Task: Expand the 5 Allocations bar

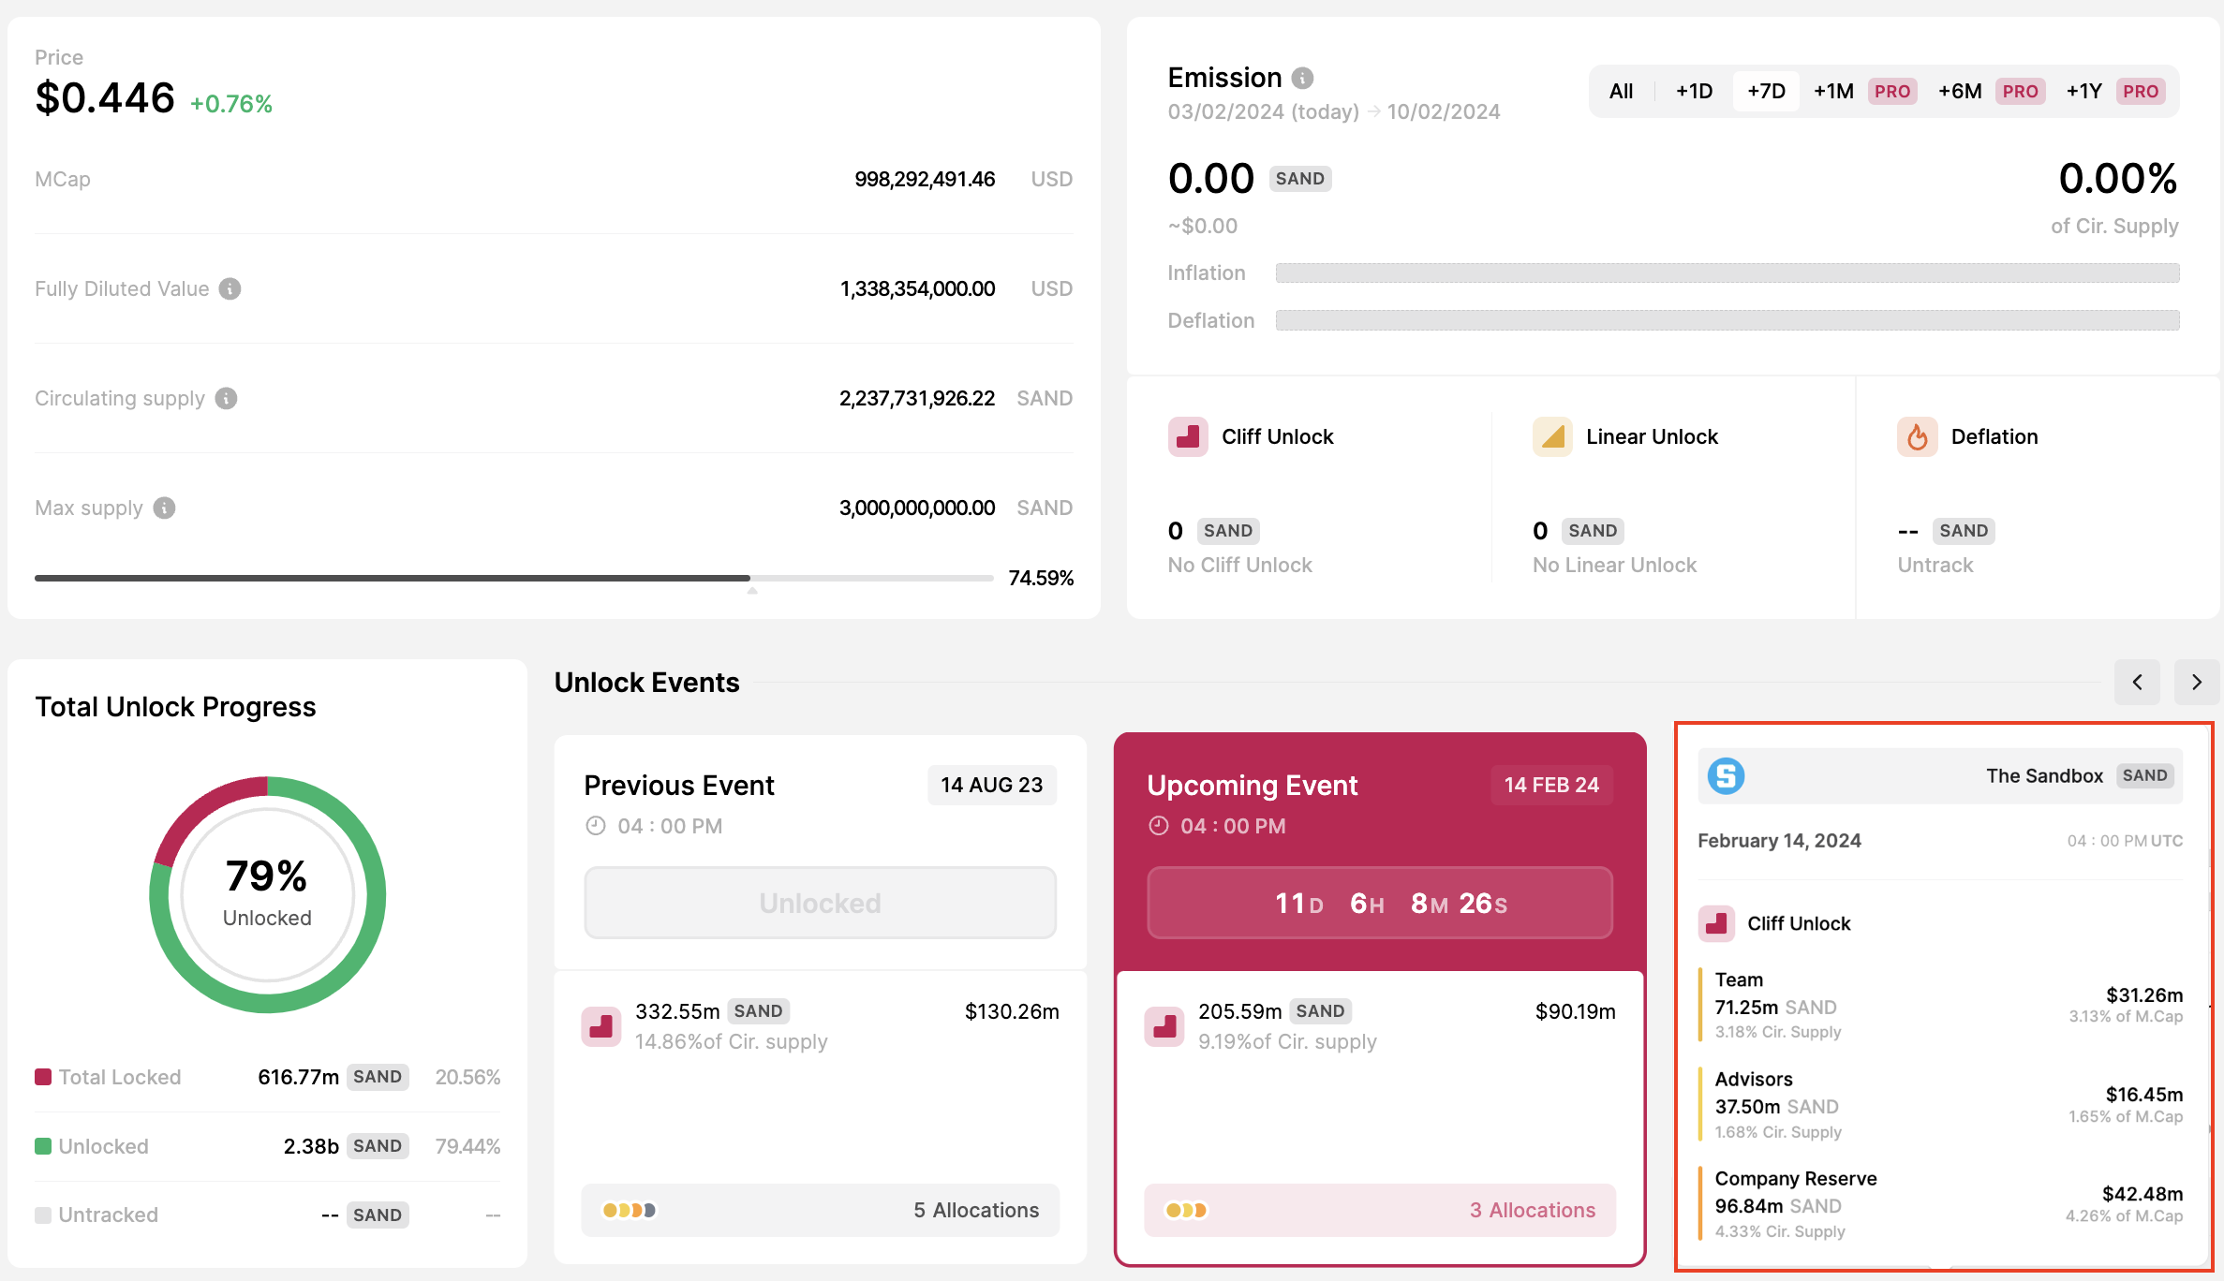Action: click(x=820, y=1210)
